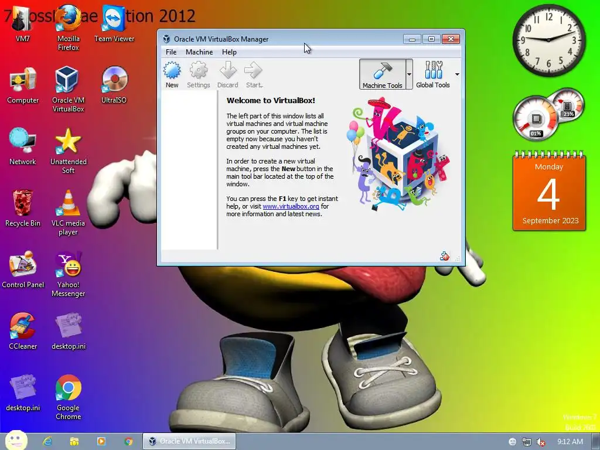Follow the www.virtualbox.org link
Viewport: 600px width, 450px height.
[x=291, y=206]
